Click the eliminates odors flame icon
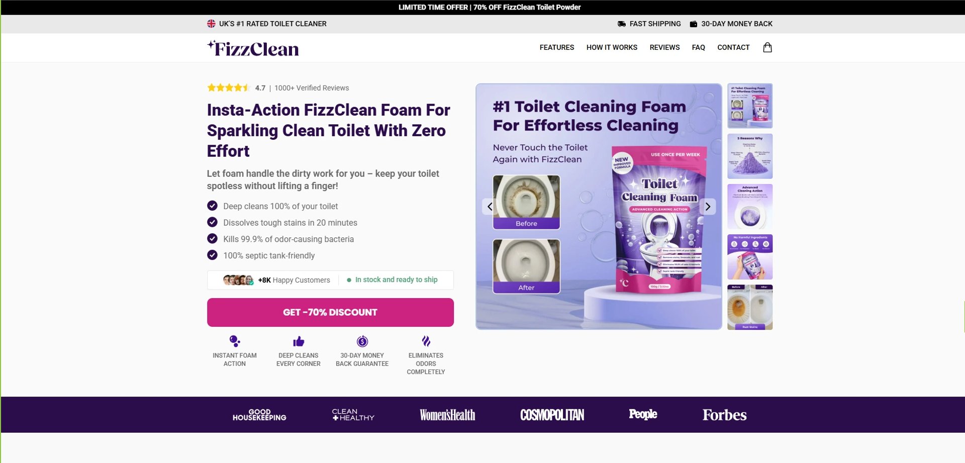Viewport: 965px width, 463px height. pos(426,341)
